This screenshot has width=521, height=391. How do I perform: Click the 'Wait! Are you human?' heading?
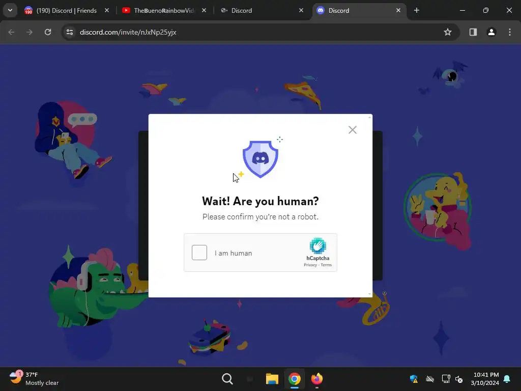pyautogui.click(x=260, y=201)
